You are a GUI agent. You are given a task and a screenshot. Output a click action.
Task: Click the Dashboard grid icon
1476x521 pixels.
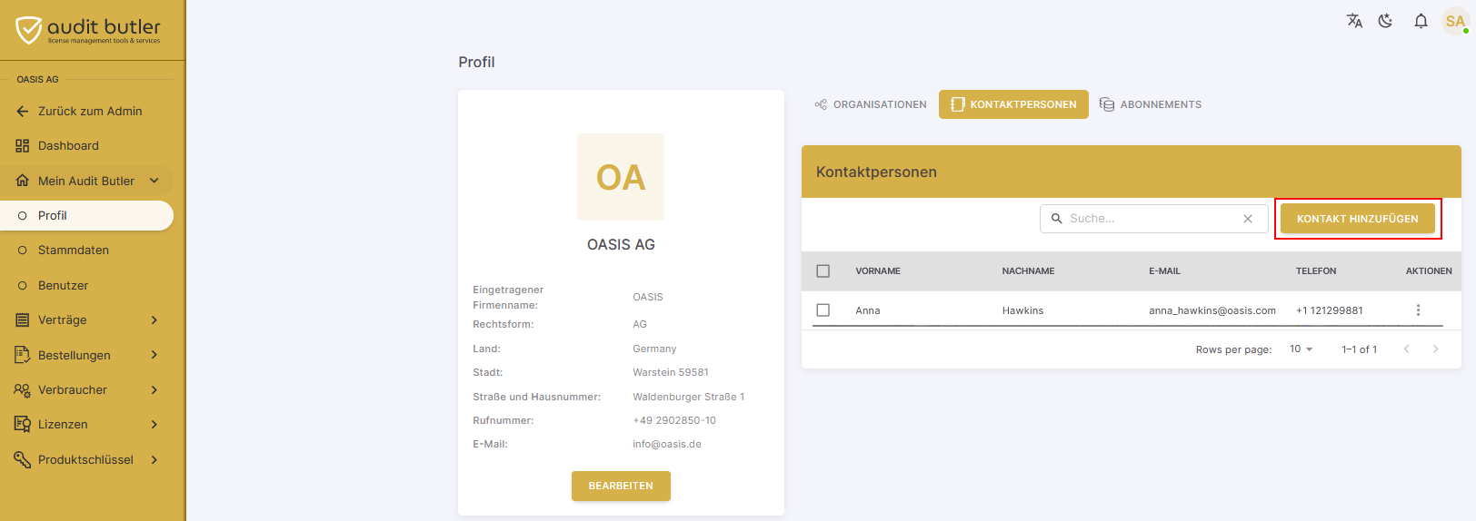pos(23,145)
